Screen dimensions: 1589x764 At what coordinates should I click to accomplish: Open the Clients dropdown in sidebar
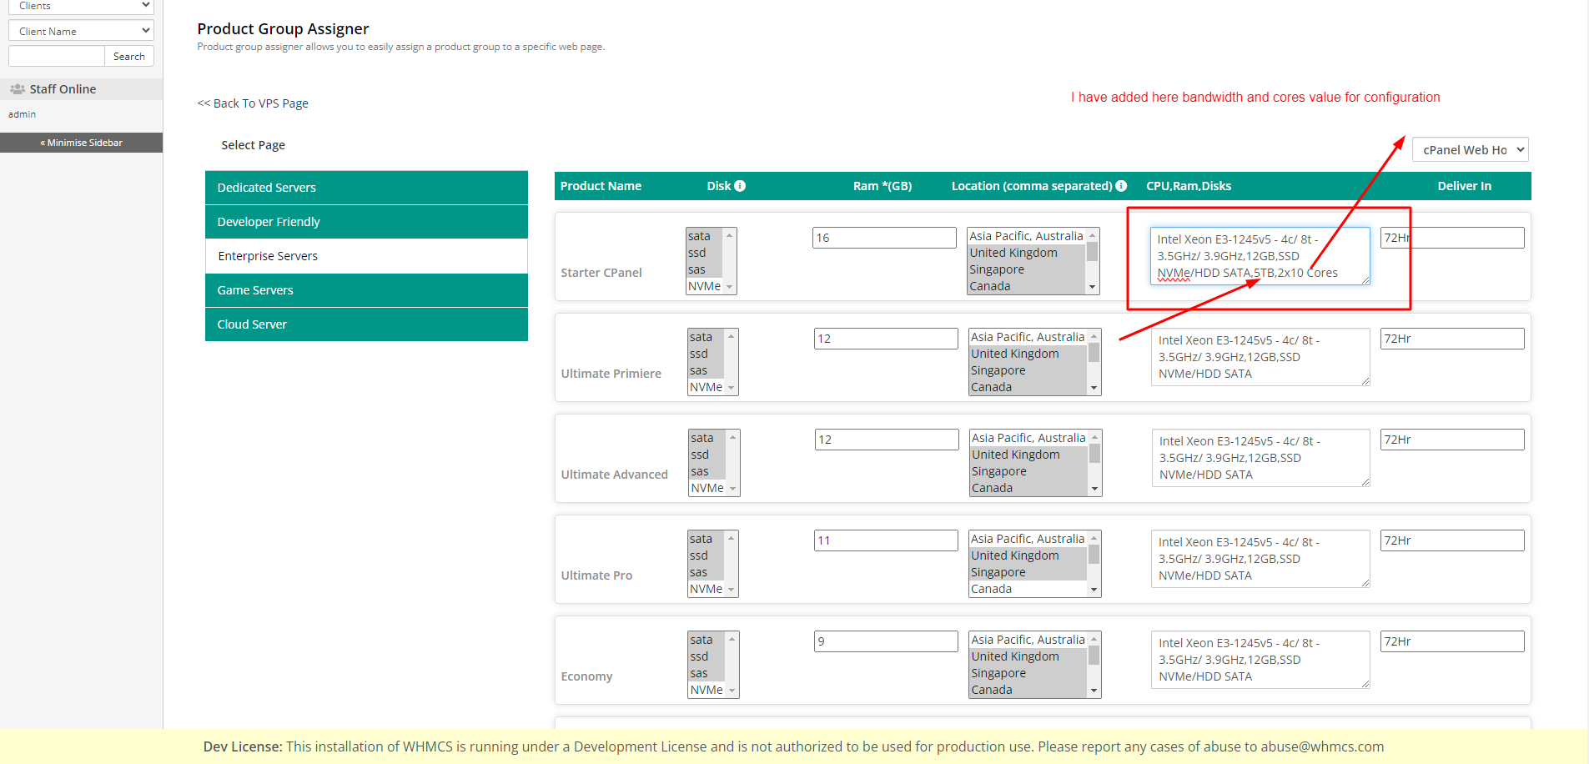pyautogui.click(x=81, y=7)
